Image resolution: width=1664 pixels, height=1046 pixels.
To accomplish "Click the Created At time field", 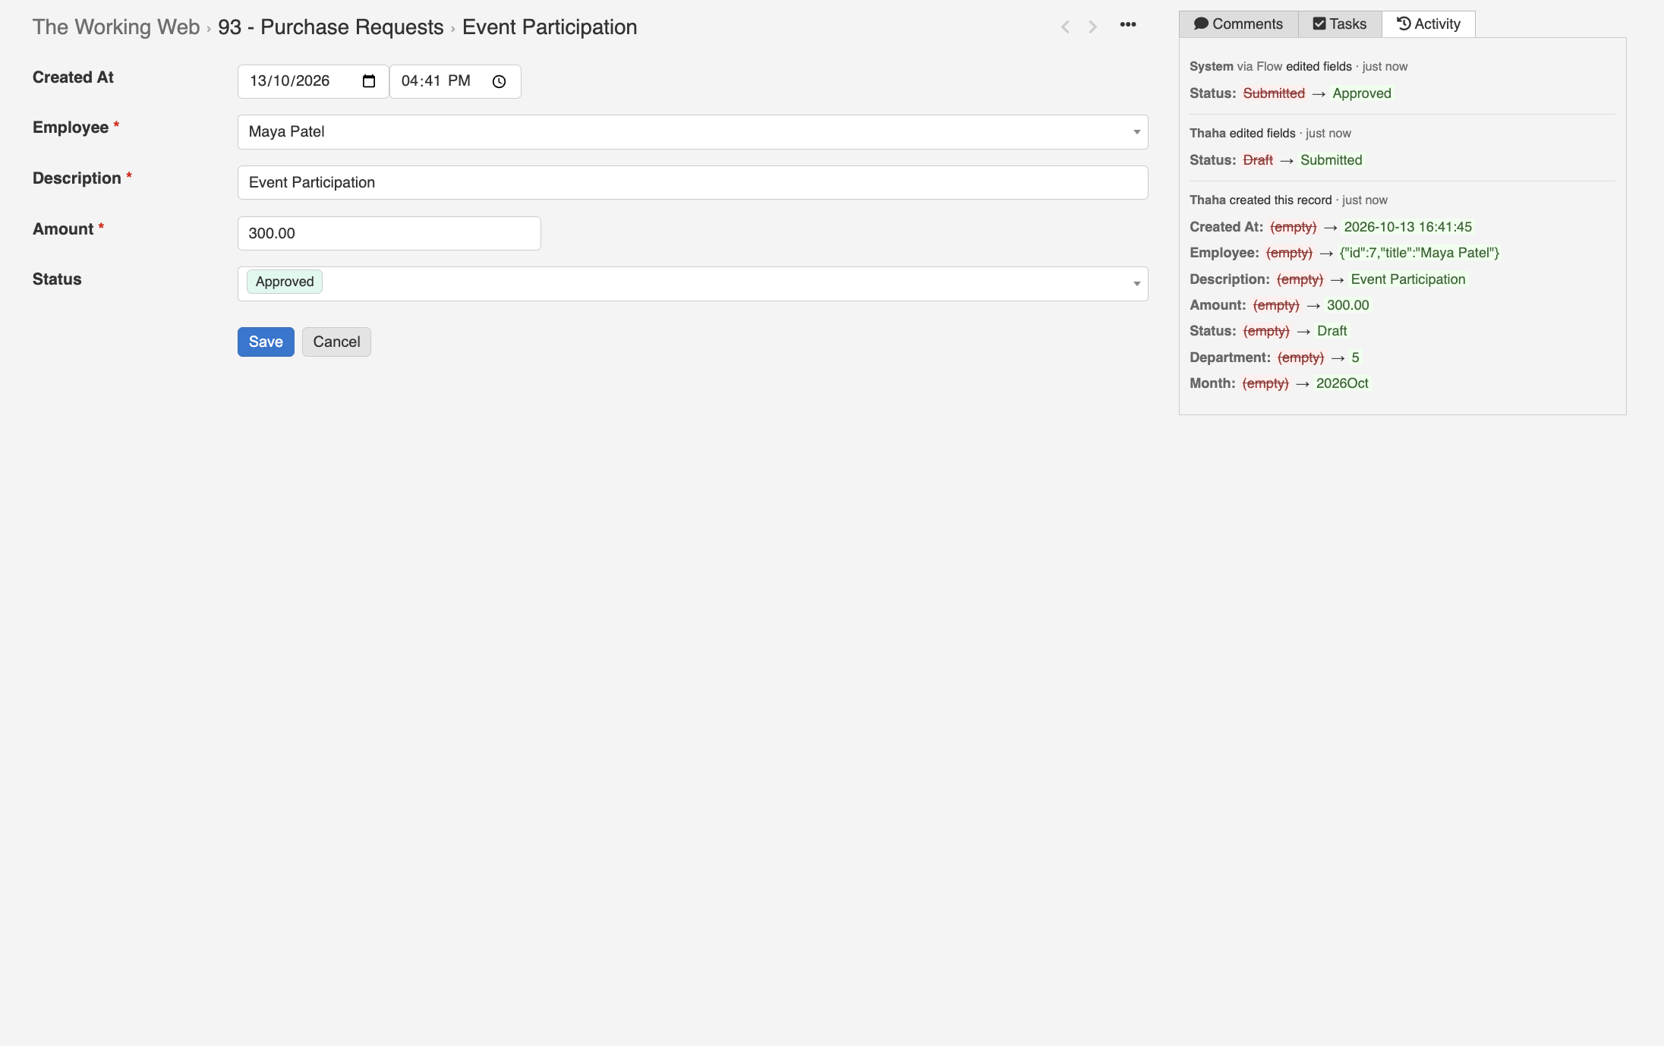I will pos(455,81).
